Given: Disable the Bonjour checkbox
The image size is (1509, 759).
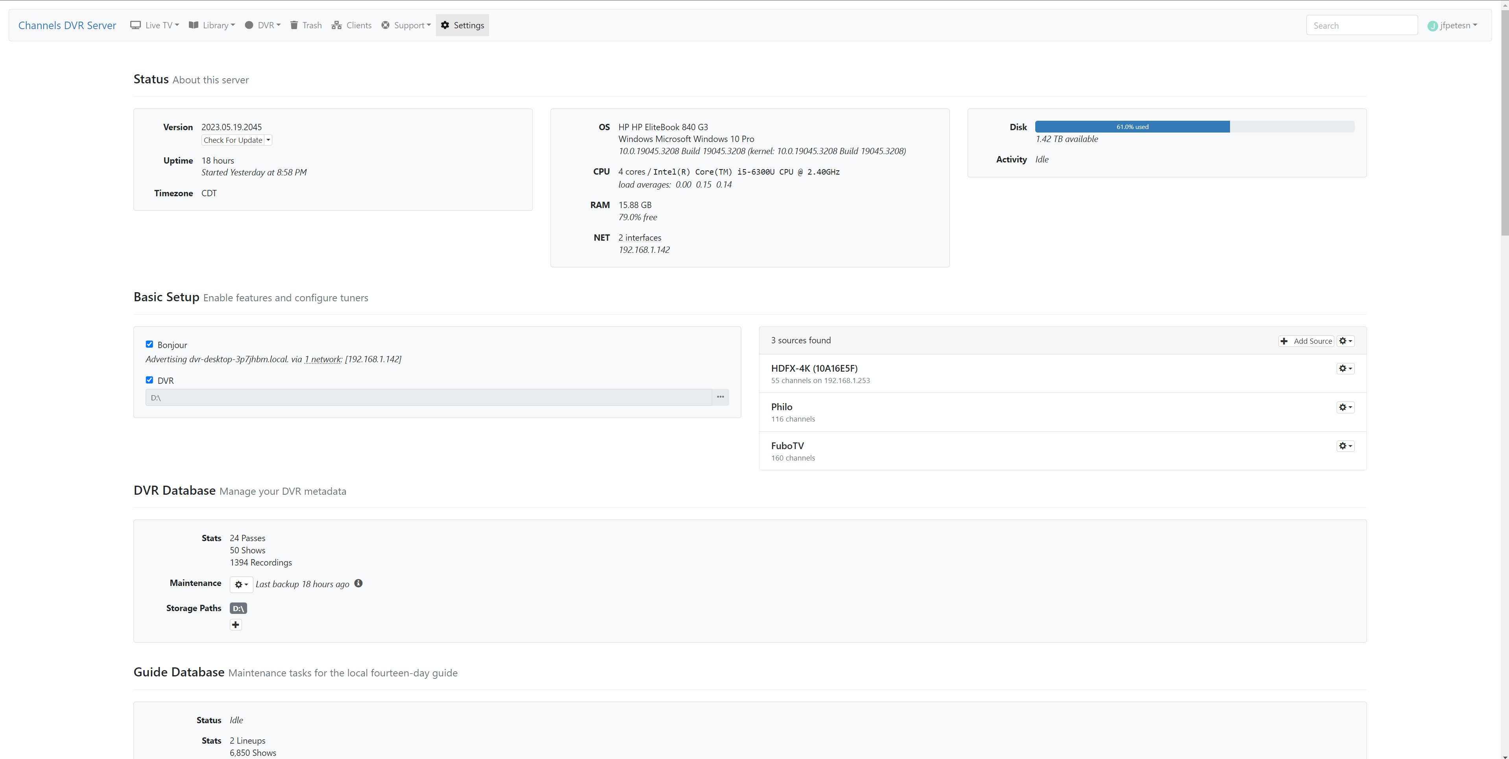Looking at the screenshot, I should pyautogui.click(x=150, y=344).
